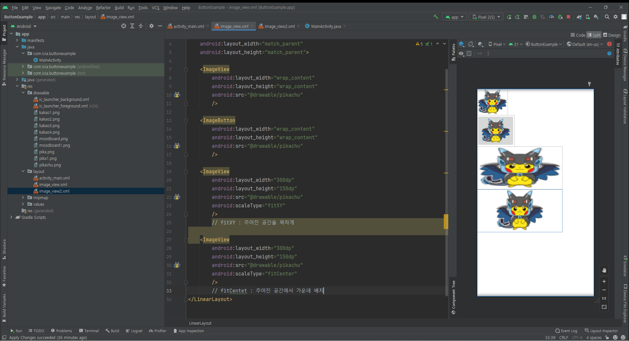Viewport: 629px width, 341px height.
Task: Toggle view options eye icon
Action: click(461, 53)
